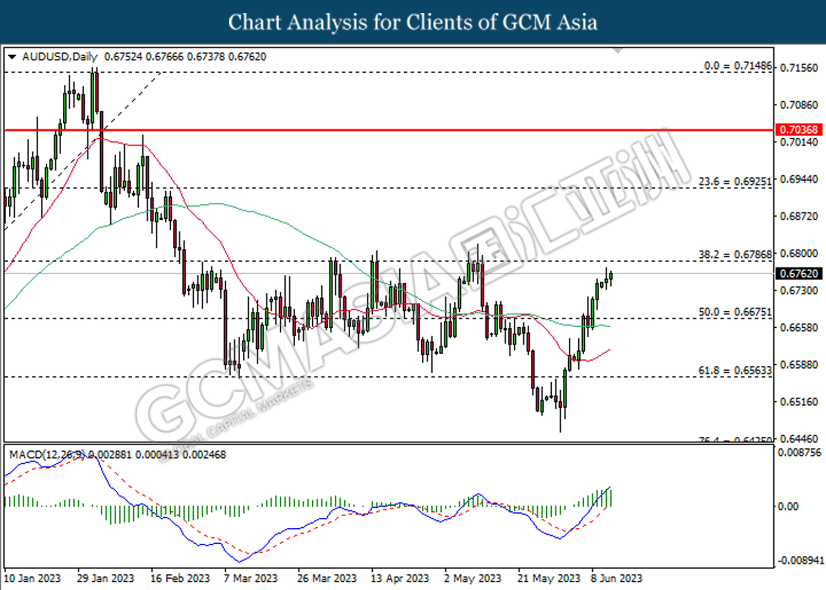This screenshot has height=590, width=826.
Task: Select the red 0.70368 price label
Action: click(x=799, y=129)
